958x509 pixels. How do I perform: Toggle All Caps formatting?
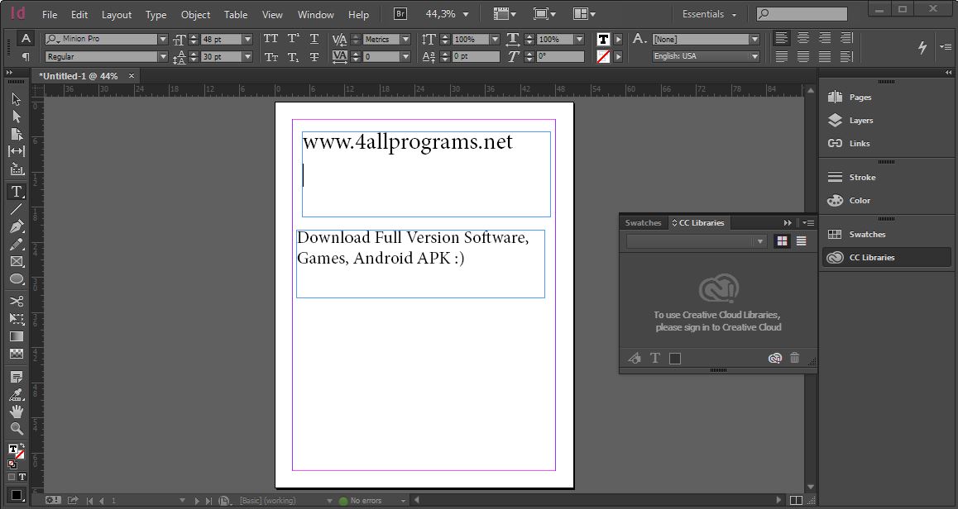point(271,39)
